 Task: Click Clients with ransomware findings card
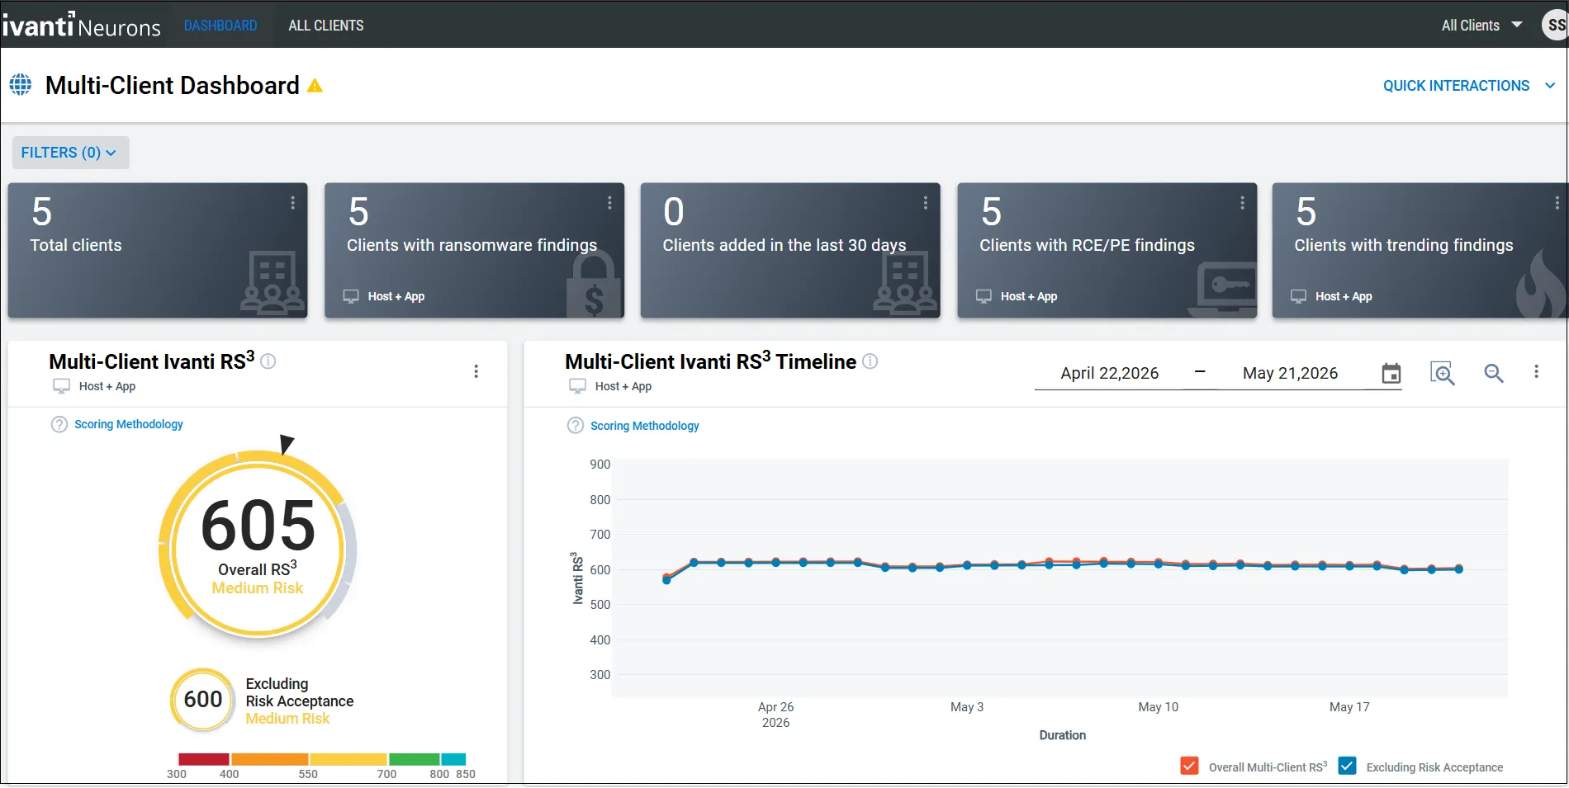[474, 250]
